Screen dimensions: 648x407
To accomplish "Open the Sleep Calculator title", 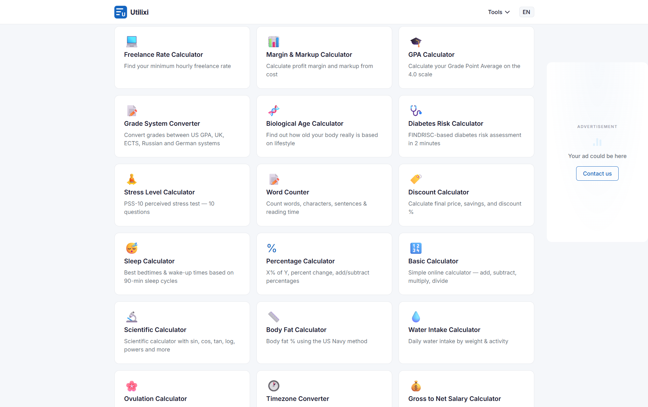I will [x=149, y=261].
